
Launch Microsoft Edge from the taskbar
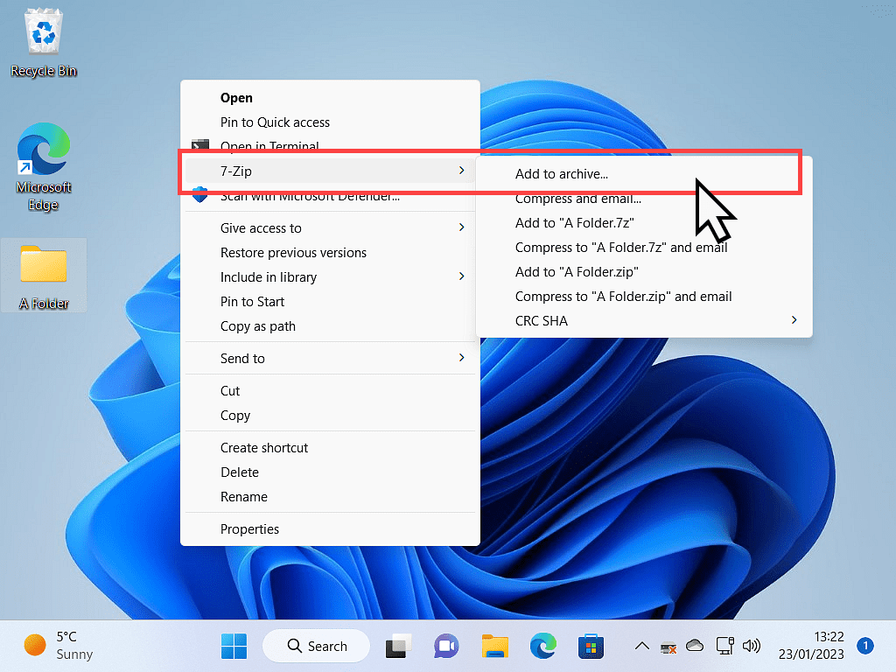542,647
